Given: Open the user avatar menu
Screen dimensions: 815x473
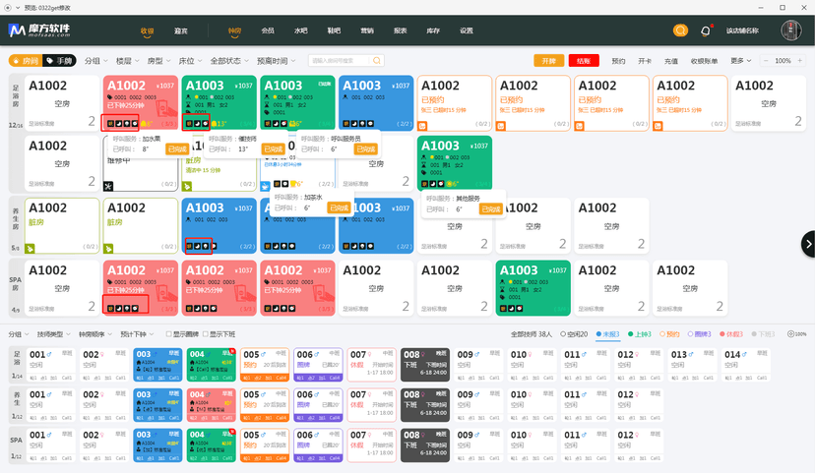Looking at the screenshot, I should pos(791,30).
